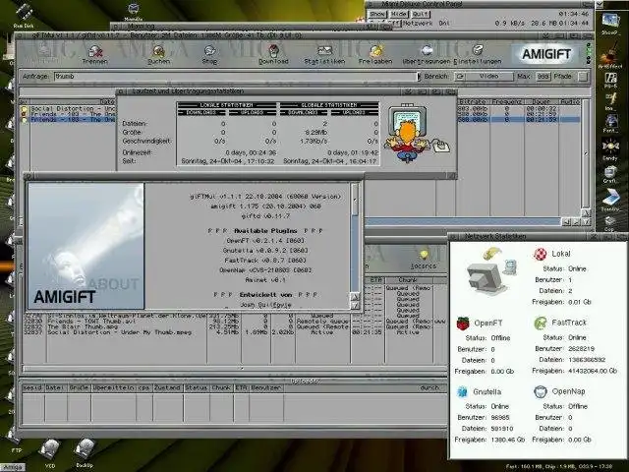The image size is (629, 472).
Task: Click the OpenNap cat icon
Action: tap(541, 391)
